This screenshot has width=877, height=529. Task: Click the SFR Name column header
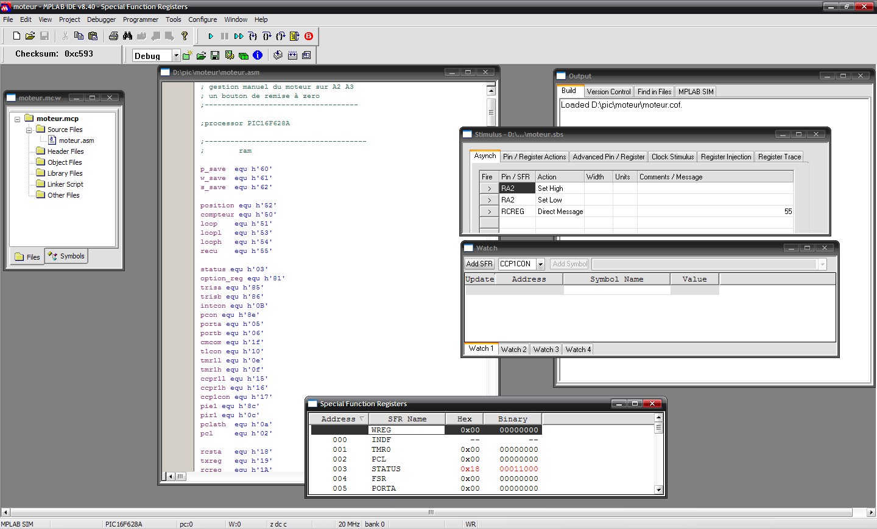407,419
